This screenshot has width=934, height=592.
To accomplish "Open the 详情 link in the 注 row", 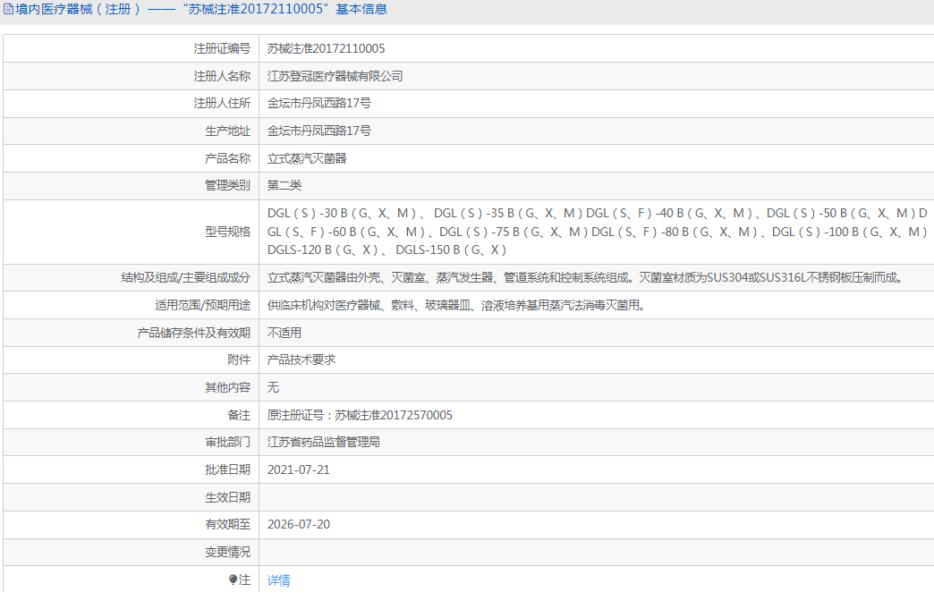I will pos(278,580).
